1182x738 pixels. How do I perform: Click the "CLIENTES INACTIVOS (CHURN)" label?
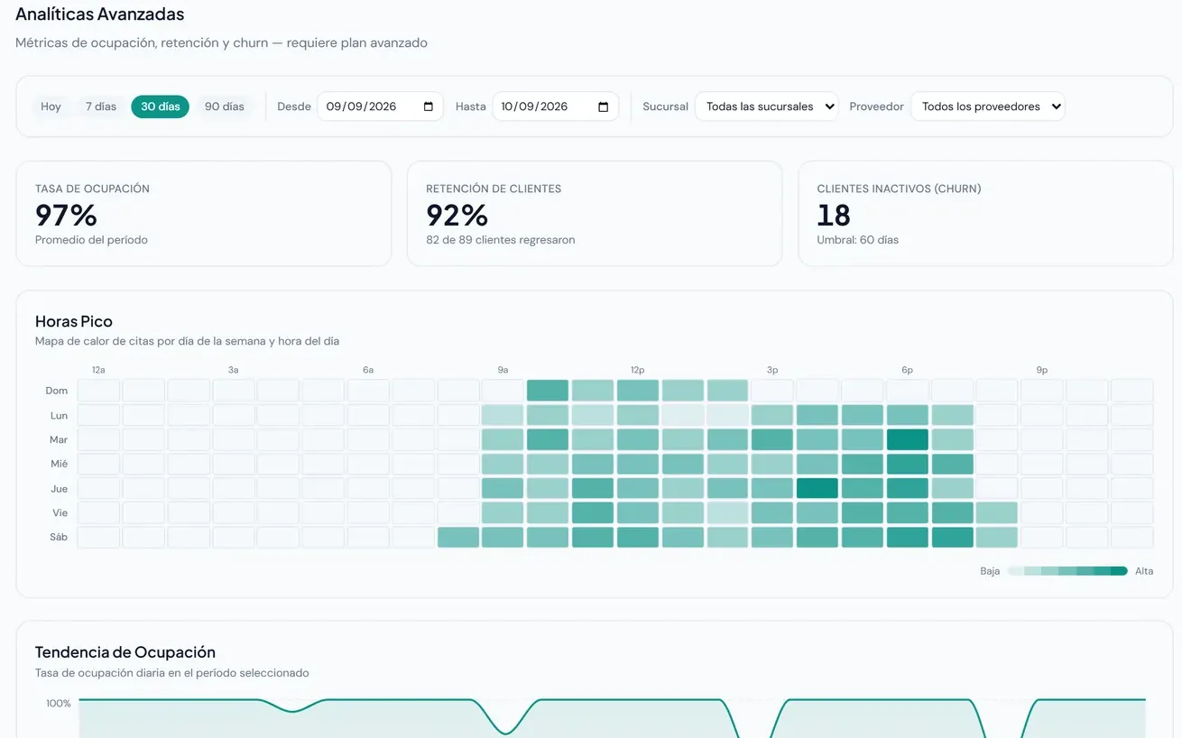click(x=899, y=189)
